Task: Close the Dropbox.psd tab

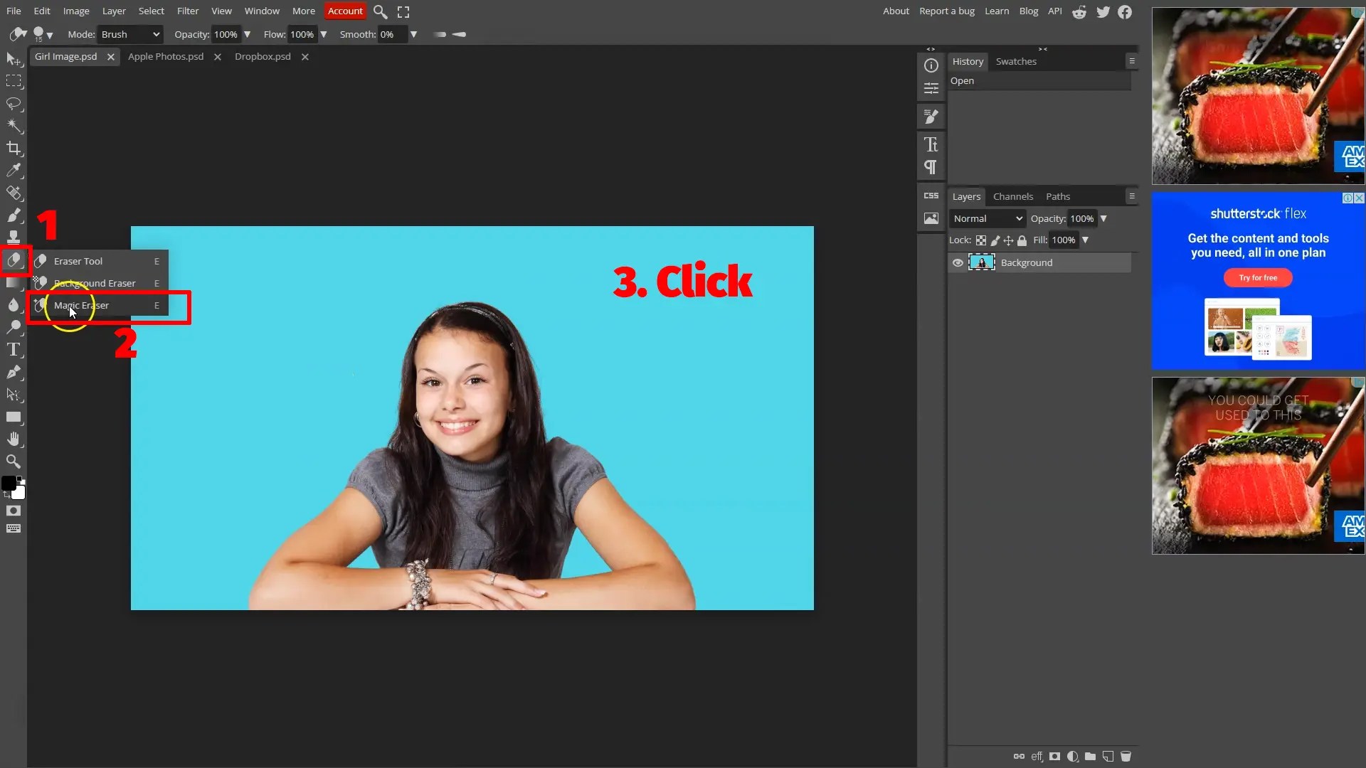Action: 305,57
